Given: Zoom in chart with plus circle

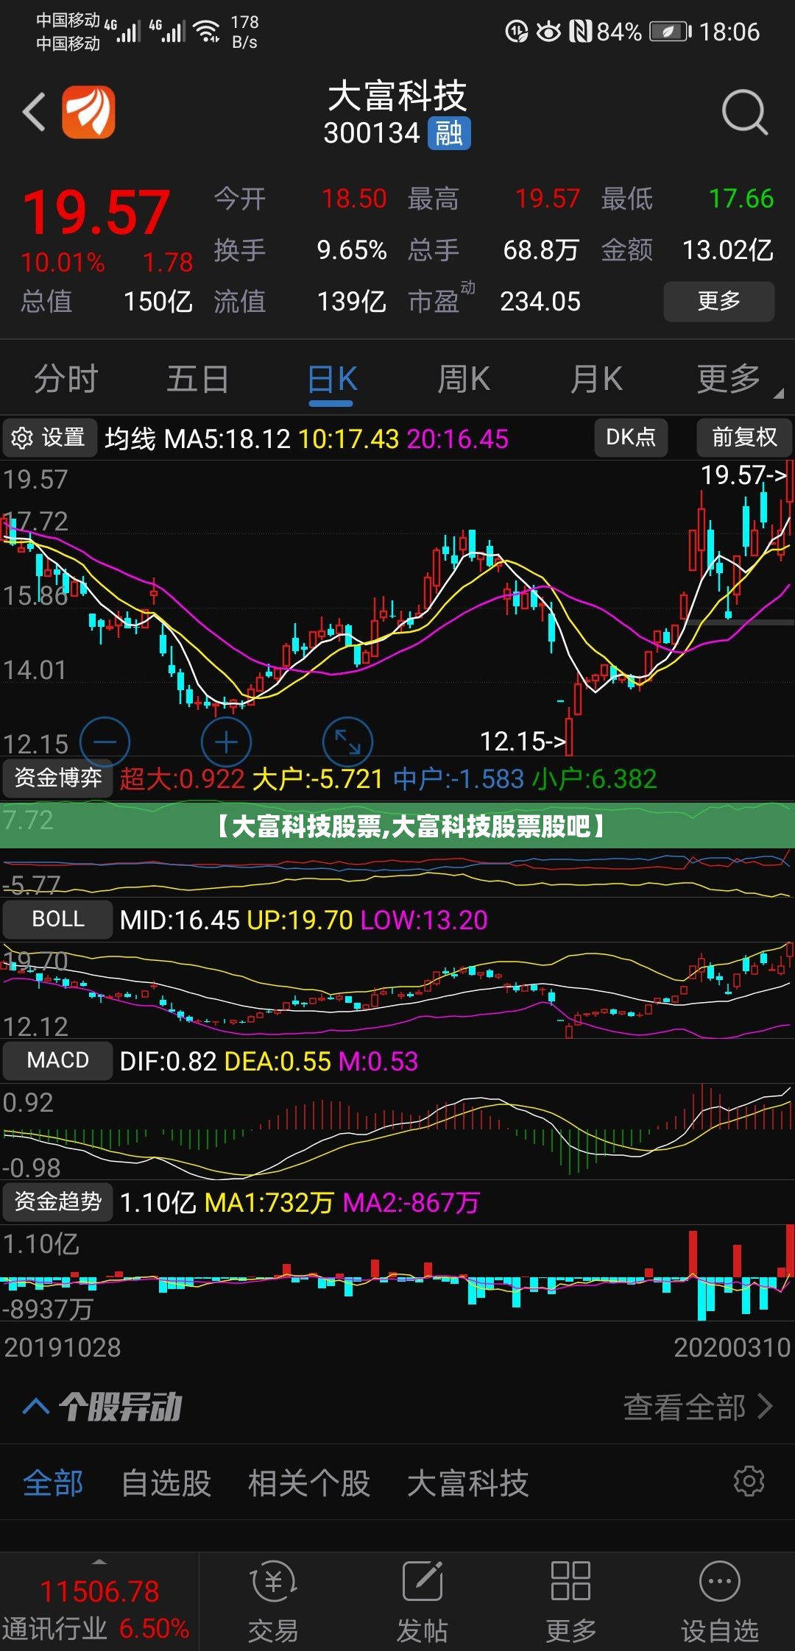Looking at the screenshot, I should click(x=226, y=742).
